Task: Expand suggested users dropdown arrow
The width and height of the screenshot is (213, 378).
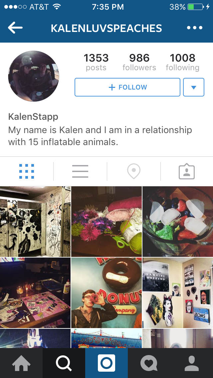Action: click(194, 87)
